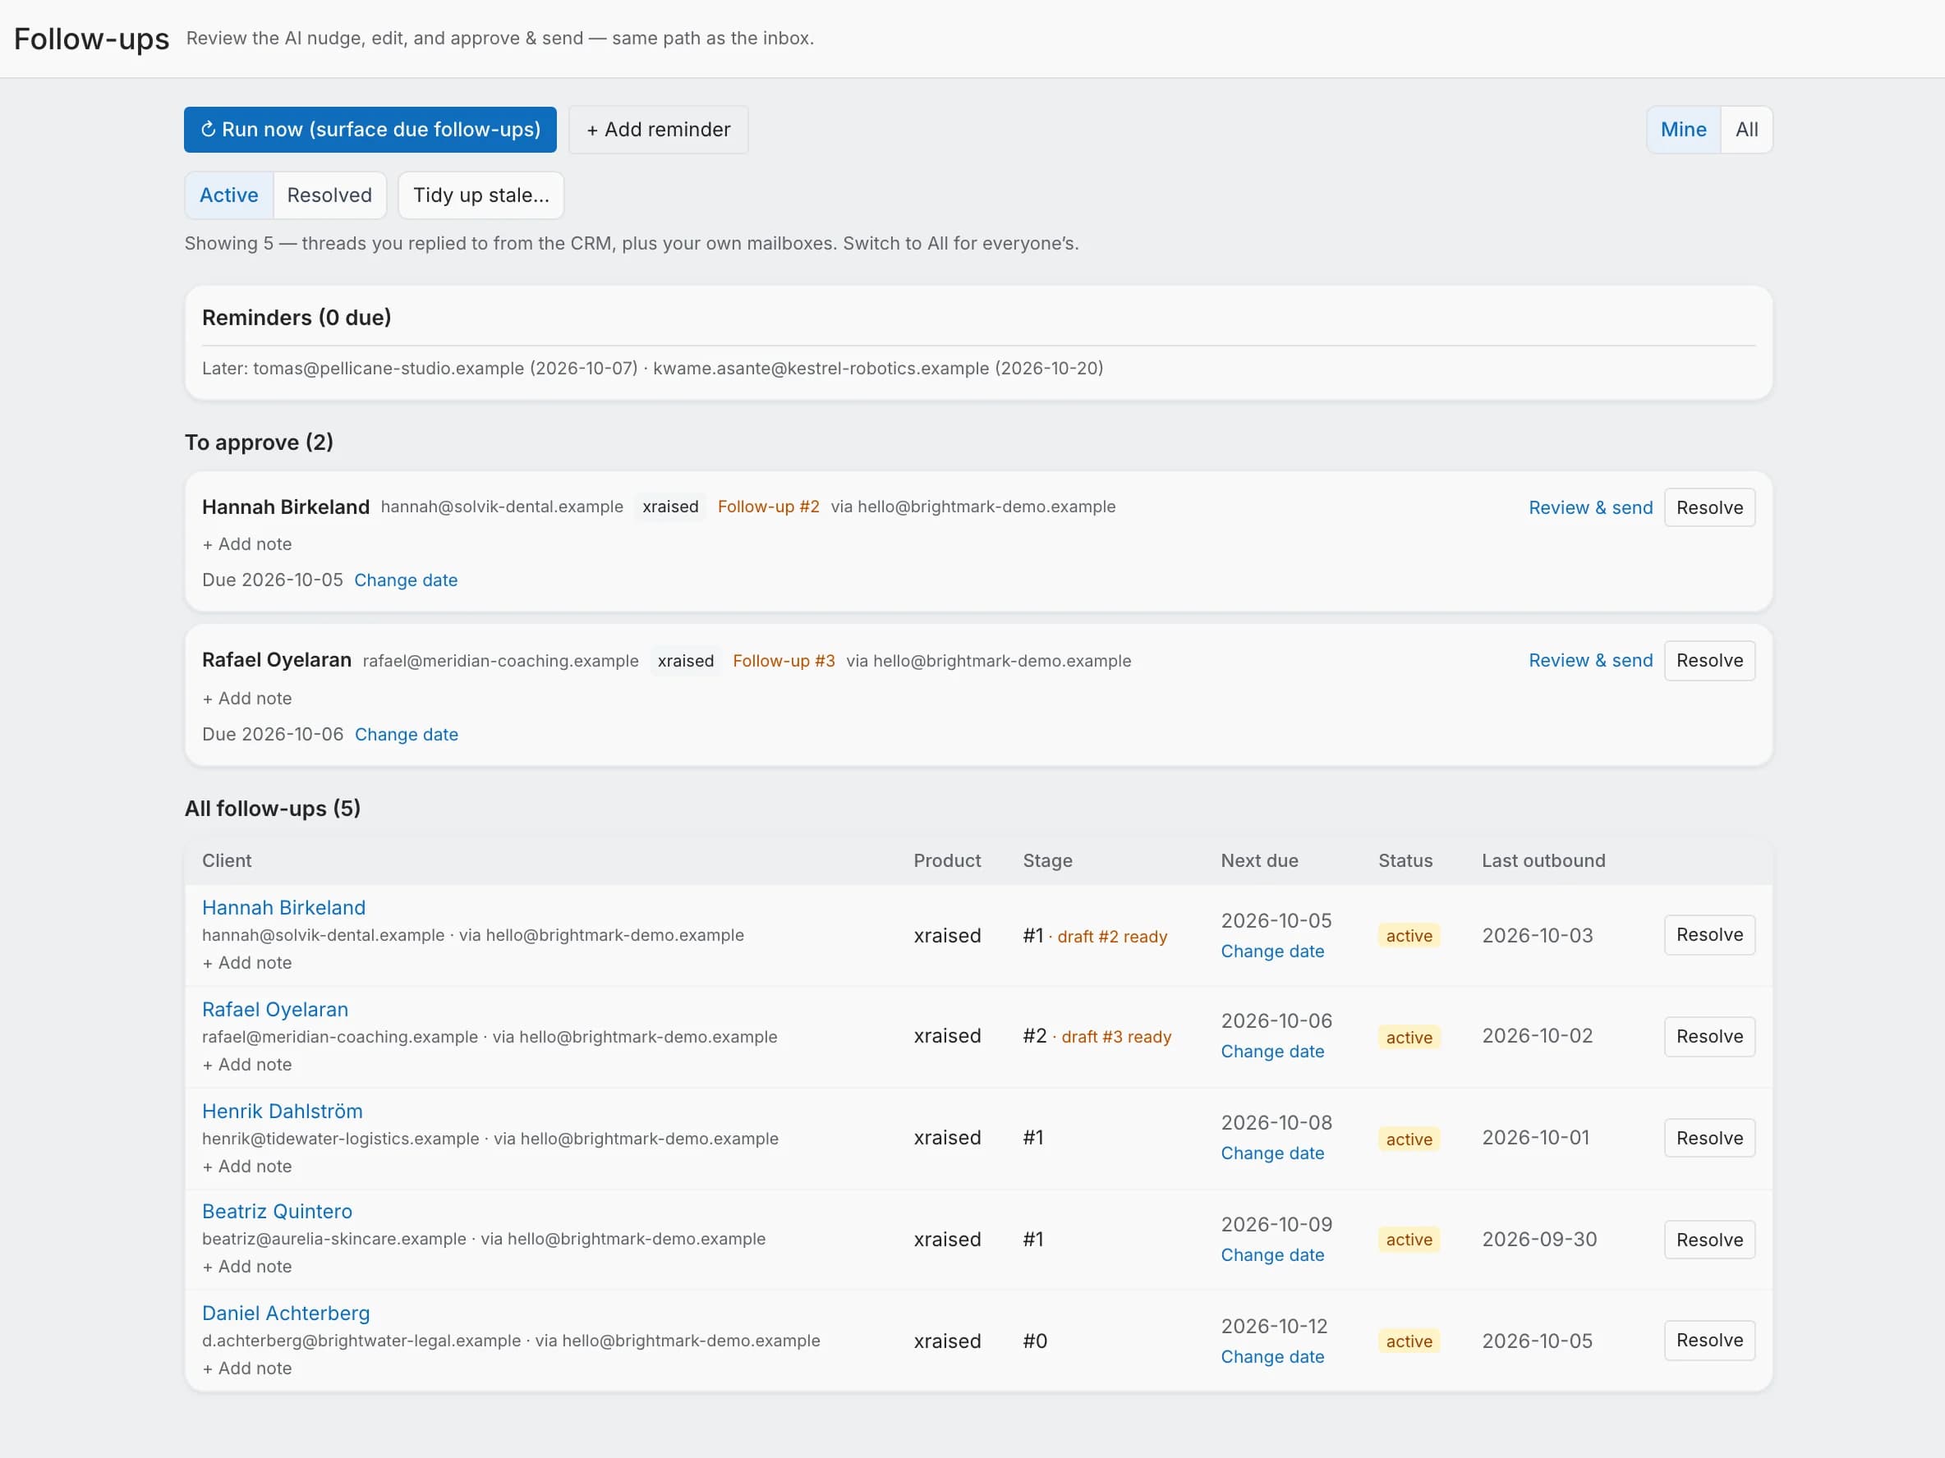This screenshot has height=1458, width=1945.
Task: Add note on Hannah Birkeland's approval card
Action: [247, 544]
